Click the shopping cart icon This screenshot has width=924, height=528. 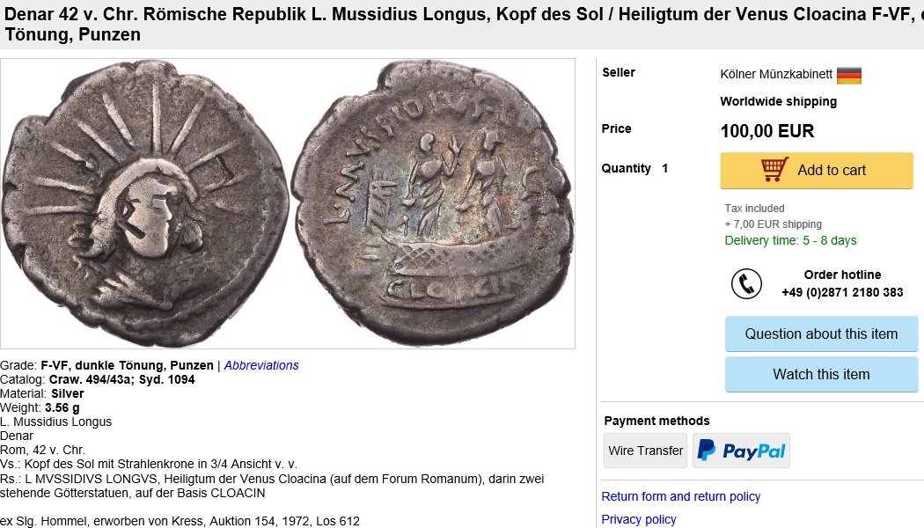[x=775, y=170]
